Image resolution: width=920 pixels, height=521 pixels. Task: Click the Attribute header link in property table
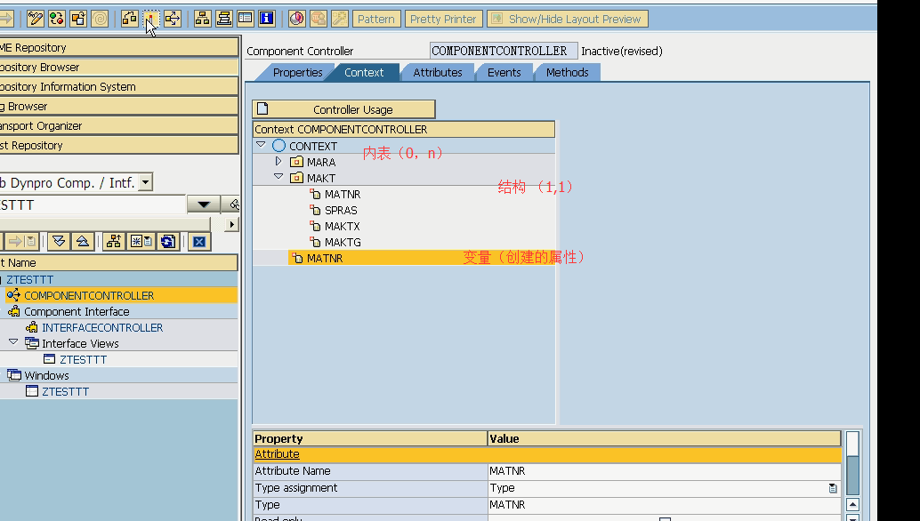click(x=277, y=454)
